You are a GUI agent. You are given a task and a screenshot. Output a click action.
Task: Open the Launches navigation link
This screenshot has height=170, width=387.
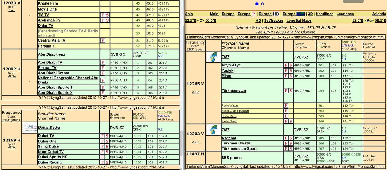[x=345, y=14]
